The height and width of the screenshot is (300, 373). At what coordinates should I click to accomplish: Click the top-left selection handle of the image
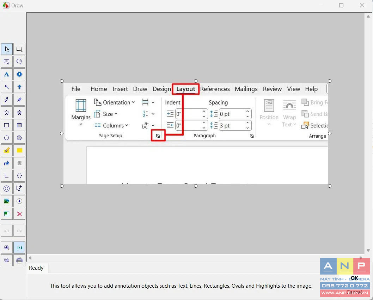click(62, 81)
